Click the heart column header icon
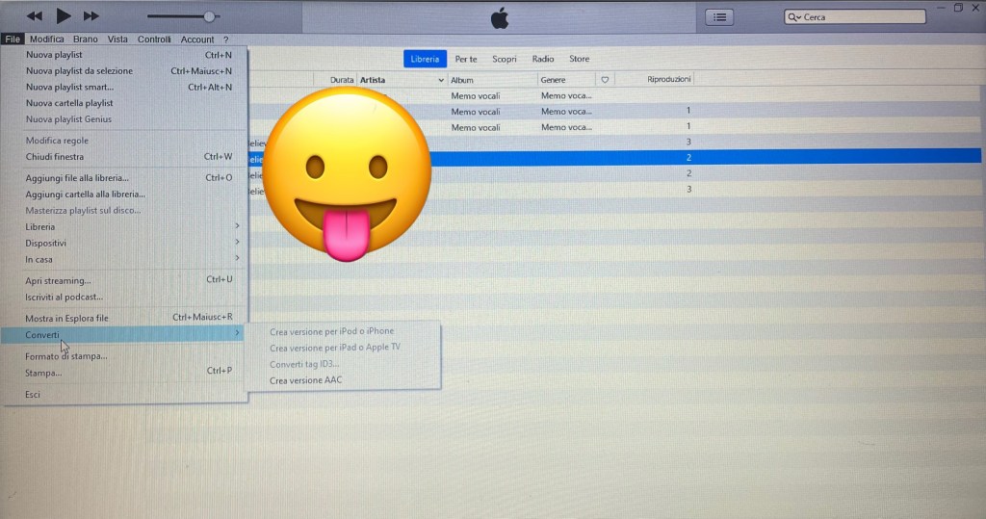This screenshot has width=986, height=519. pos(605,80)
